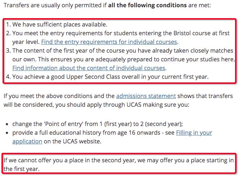This screenshot has width=238, height=175.
Task: Open the 'Filling in your application' link
Action: coord(194,133)
